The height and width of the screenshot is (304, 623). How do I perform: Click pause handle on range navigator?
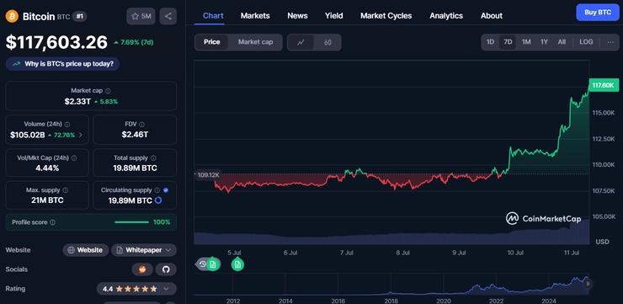(588, 284)
